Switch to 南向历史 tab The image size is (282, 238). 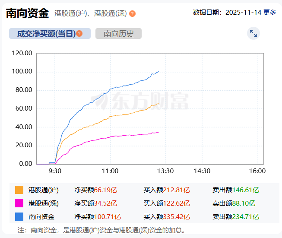point(118,33)
